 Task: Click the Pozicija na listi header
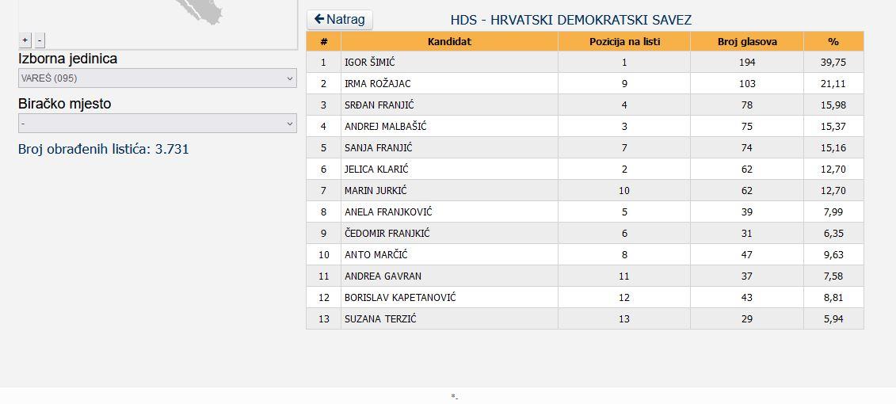tap(624, 41)
